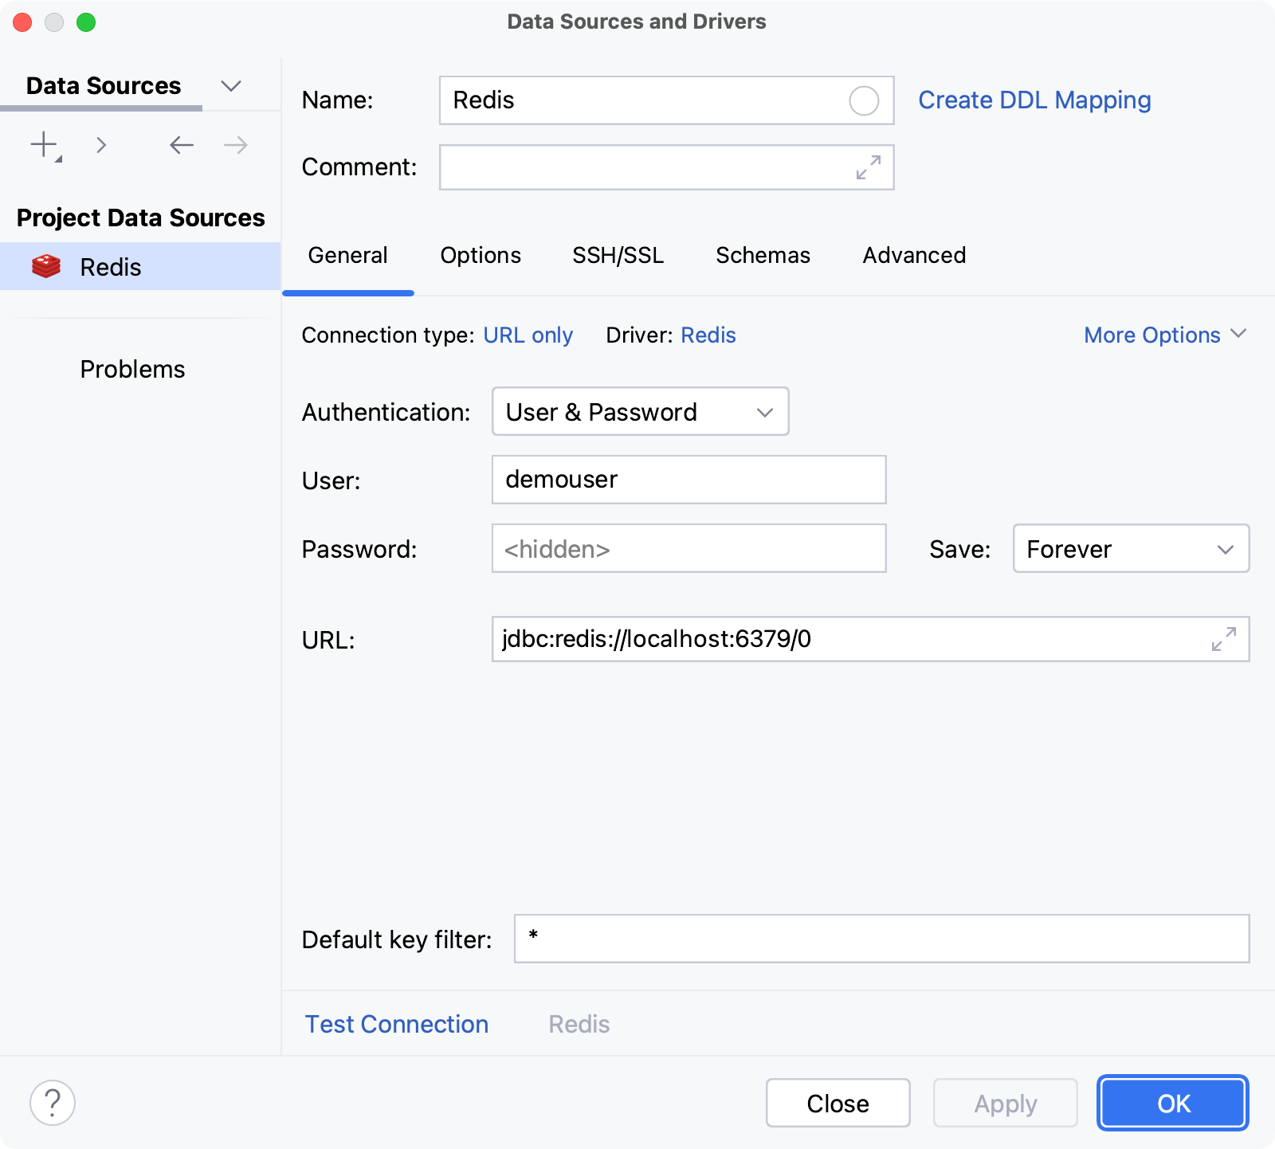Viewport: 1275px width, 1149px height.
Task: Expand the URL field editor
Action: pos(1223,639)
